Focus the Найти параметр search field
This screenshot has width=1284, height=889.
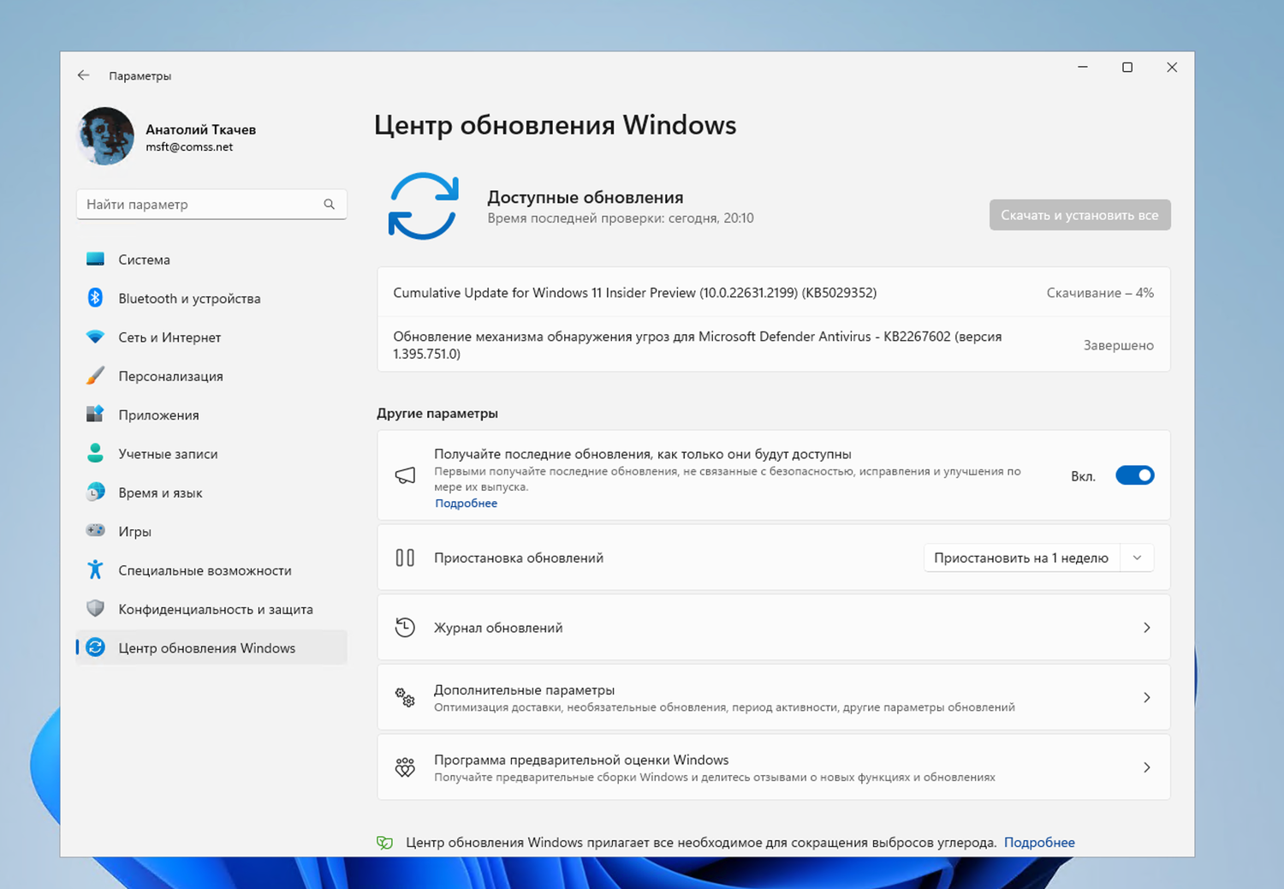211,204
